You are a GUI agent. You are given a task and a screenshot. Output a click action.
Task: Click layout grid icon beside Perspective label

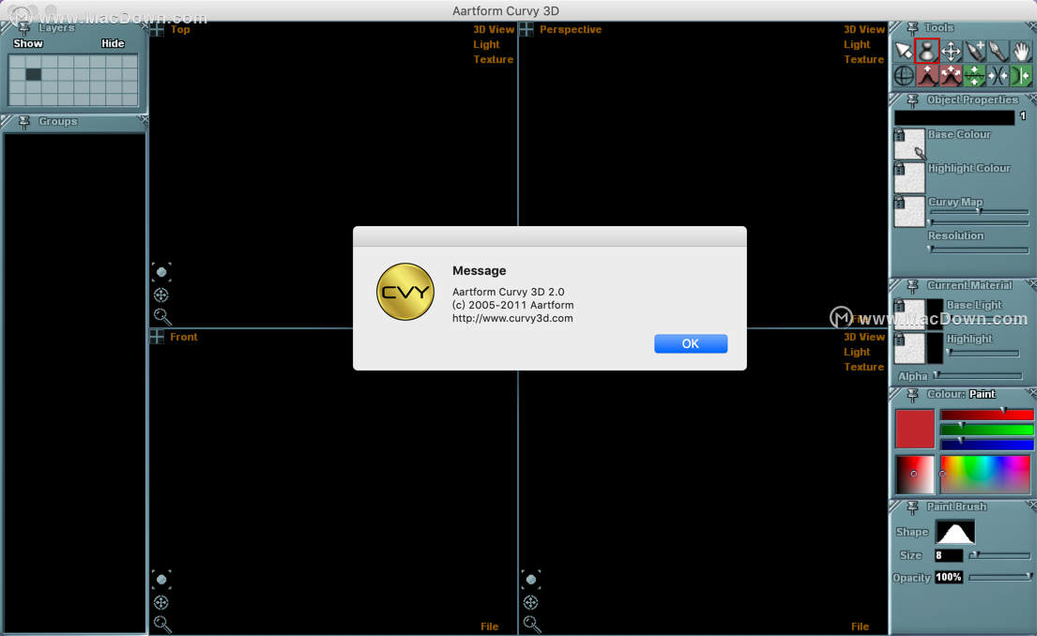tap(526, 29)
